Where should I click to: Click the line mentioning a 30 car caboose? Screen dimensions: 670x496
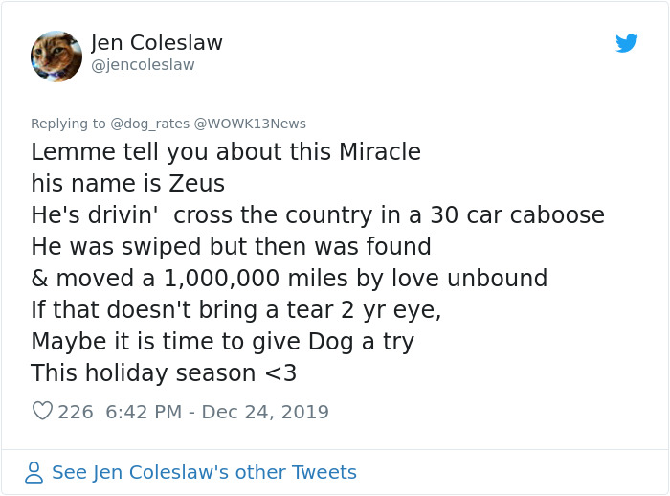click(317, 214)
